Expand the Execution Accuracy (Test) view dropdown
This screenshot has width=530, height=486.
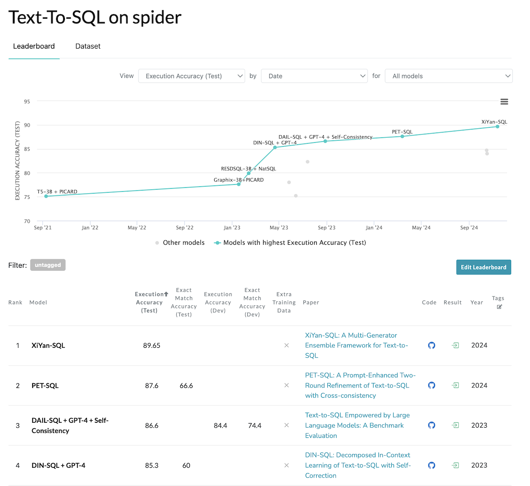point(192,76)
